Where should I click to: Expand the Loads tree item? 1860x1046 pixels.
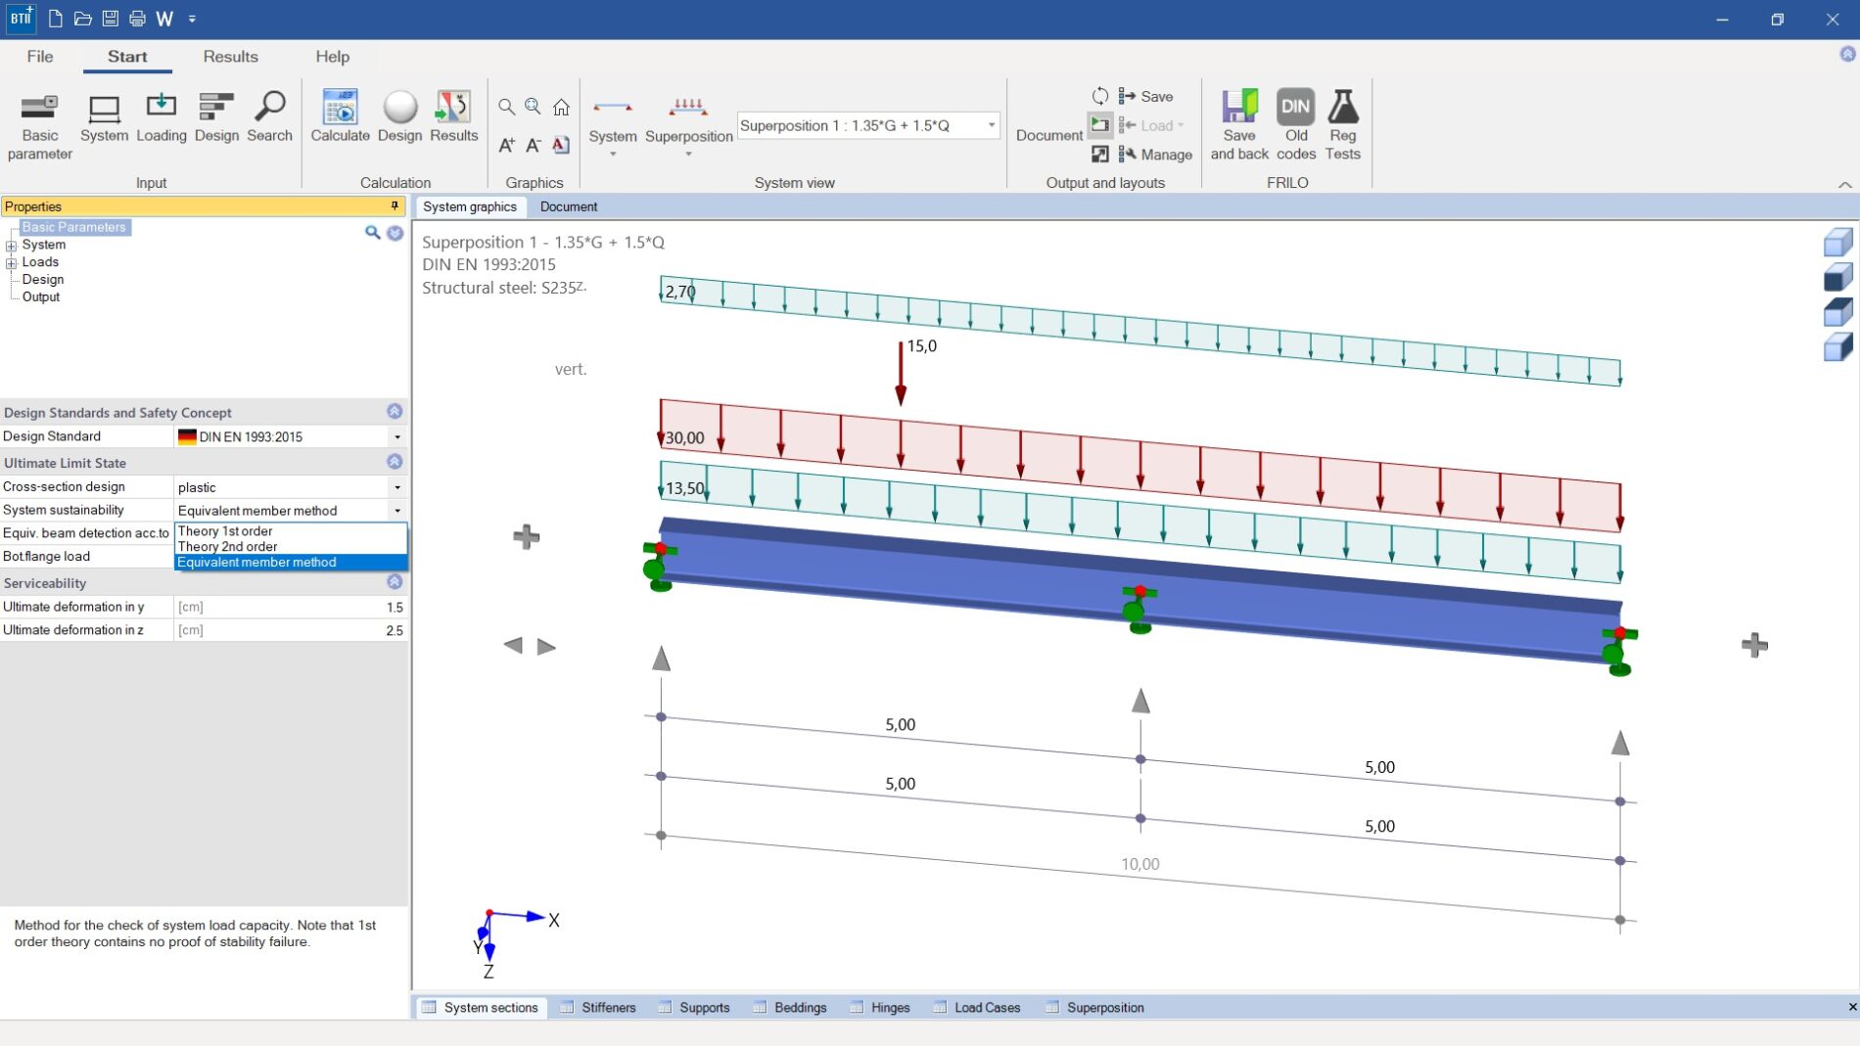point(11,262)
